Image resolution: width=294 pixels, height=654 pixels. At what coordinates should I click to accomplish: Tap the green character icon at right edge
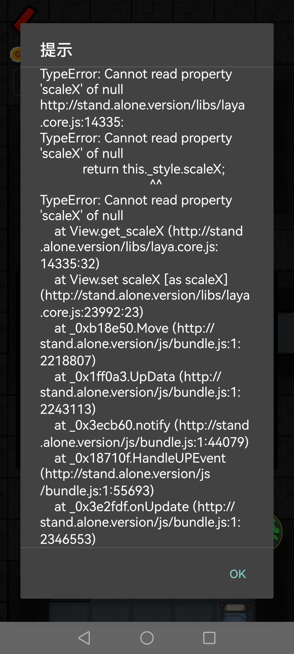pyautogui.click(x=278, y=532)
